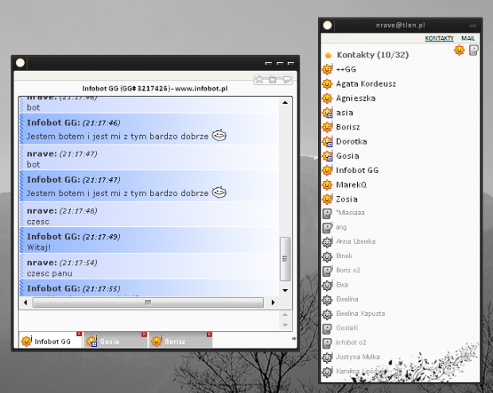Toggle offline contacts icon next to sun filter

click(x=473, y=50)
